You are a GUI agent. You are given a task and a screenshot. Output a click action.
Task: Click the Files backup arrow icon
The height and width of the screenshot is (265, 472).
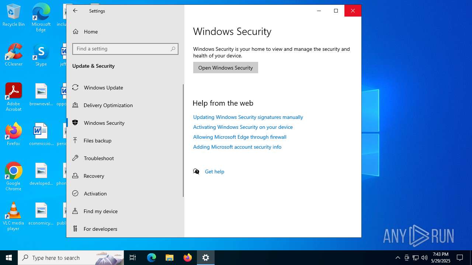tap(75, 140)
